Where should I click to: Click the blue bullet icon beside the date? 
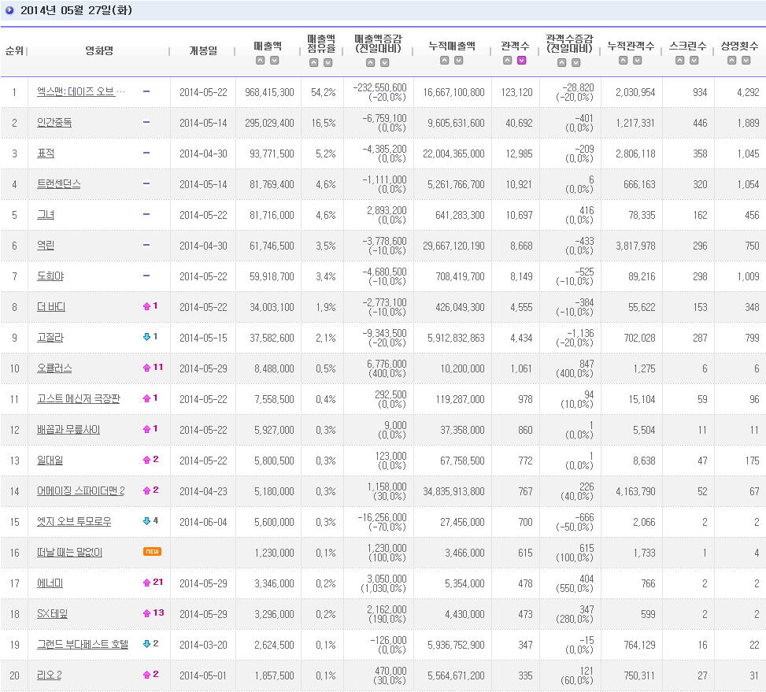pyautogui.click(x=9, y=9)
